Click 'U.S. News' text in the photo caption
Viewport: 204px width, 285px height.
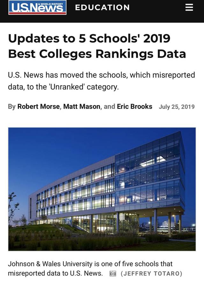(x=86, y=273)
